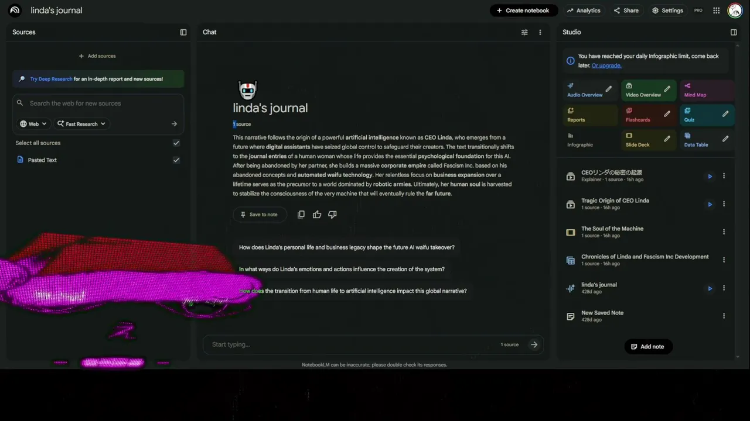Generate a Video Overview

tap(643, 91)
